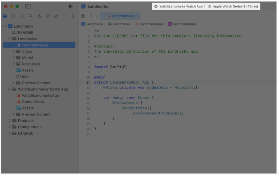Open the Project navigator folder icon

tap(5, 16)
